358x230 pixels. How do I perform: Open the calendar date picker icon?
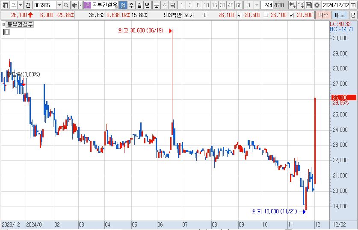(x=353, y=5)
